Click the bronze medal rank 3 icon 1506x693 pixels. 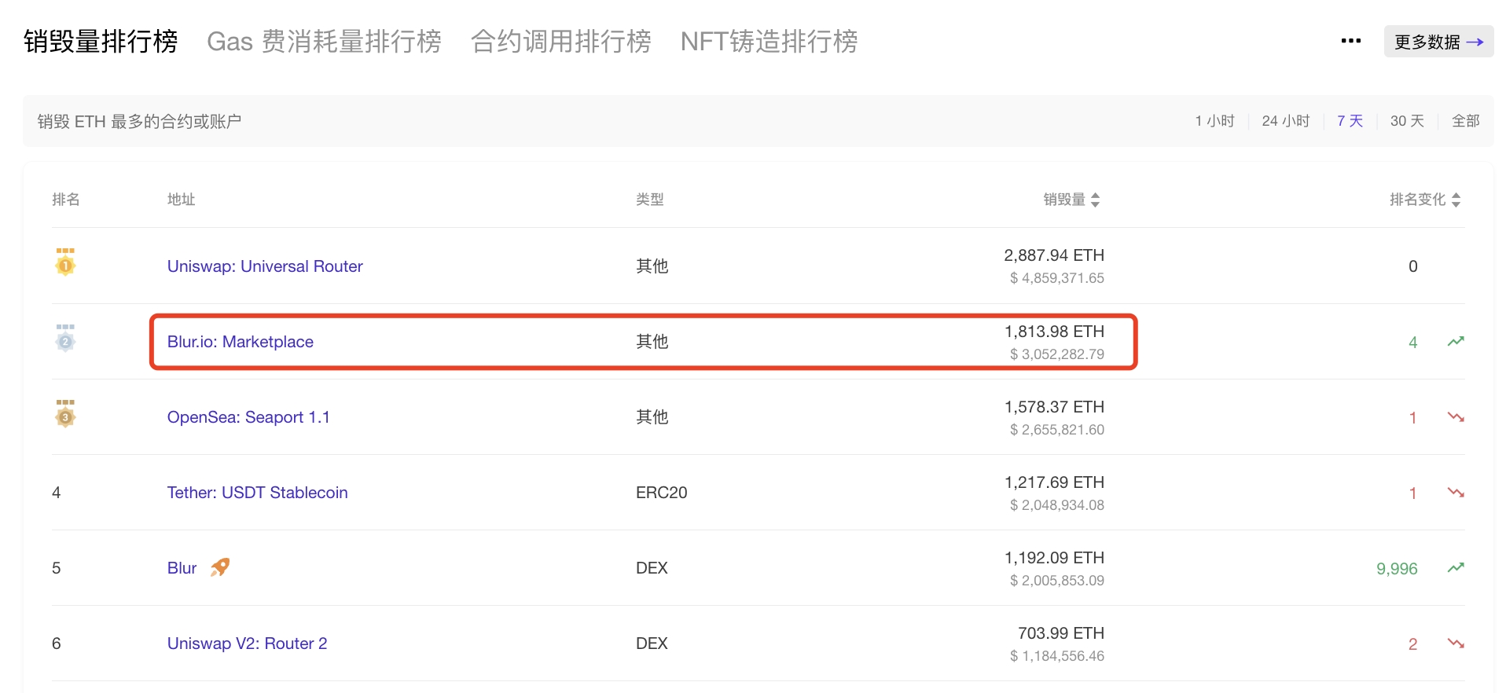click(x=65, y=413)
